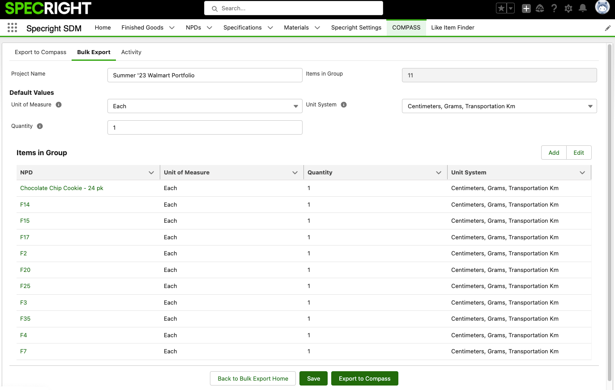
Task: Open the Materials tab
Action: (x=296, y=28)
